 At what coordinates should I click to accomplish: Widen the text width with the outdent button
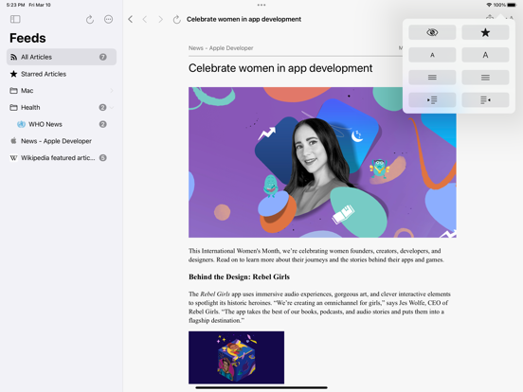[x=485, y=99]
